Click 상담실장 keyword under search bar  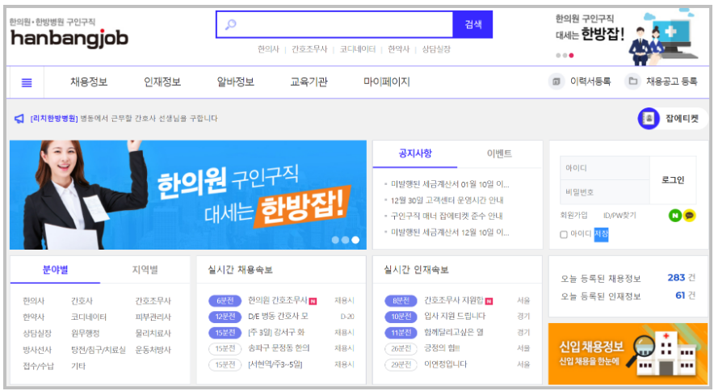(436, 49)
